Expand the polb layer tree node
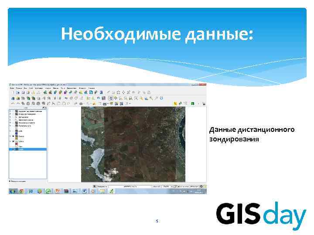 tap(10, 131)
